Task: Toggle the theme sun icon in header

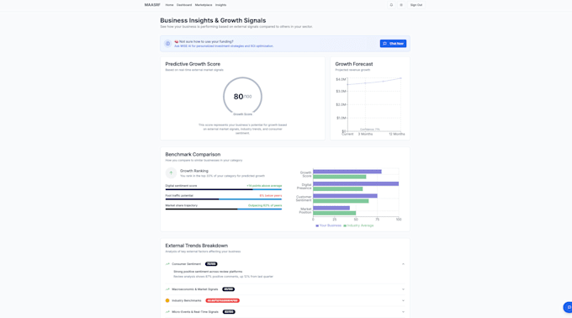Action: [x=401, y=5]
